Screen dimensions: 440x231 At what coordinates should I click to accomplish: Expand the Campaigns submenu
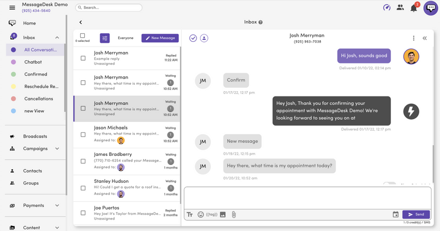[x=57, y=148]
